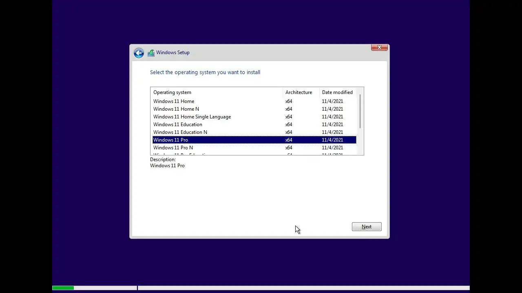Screen dimensions: 522x293
Task: Click the Date modified column header
Action: pos(338,92)
